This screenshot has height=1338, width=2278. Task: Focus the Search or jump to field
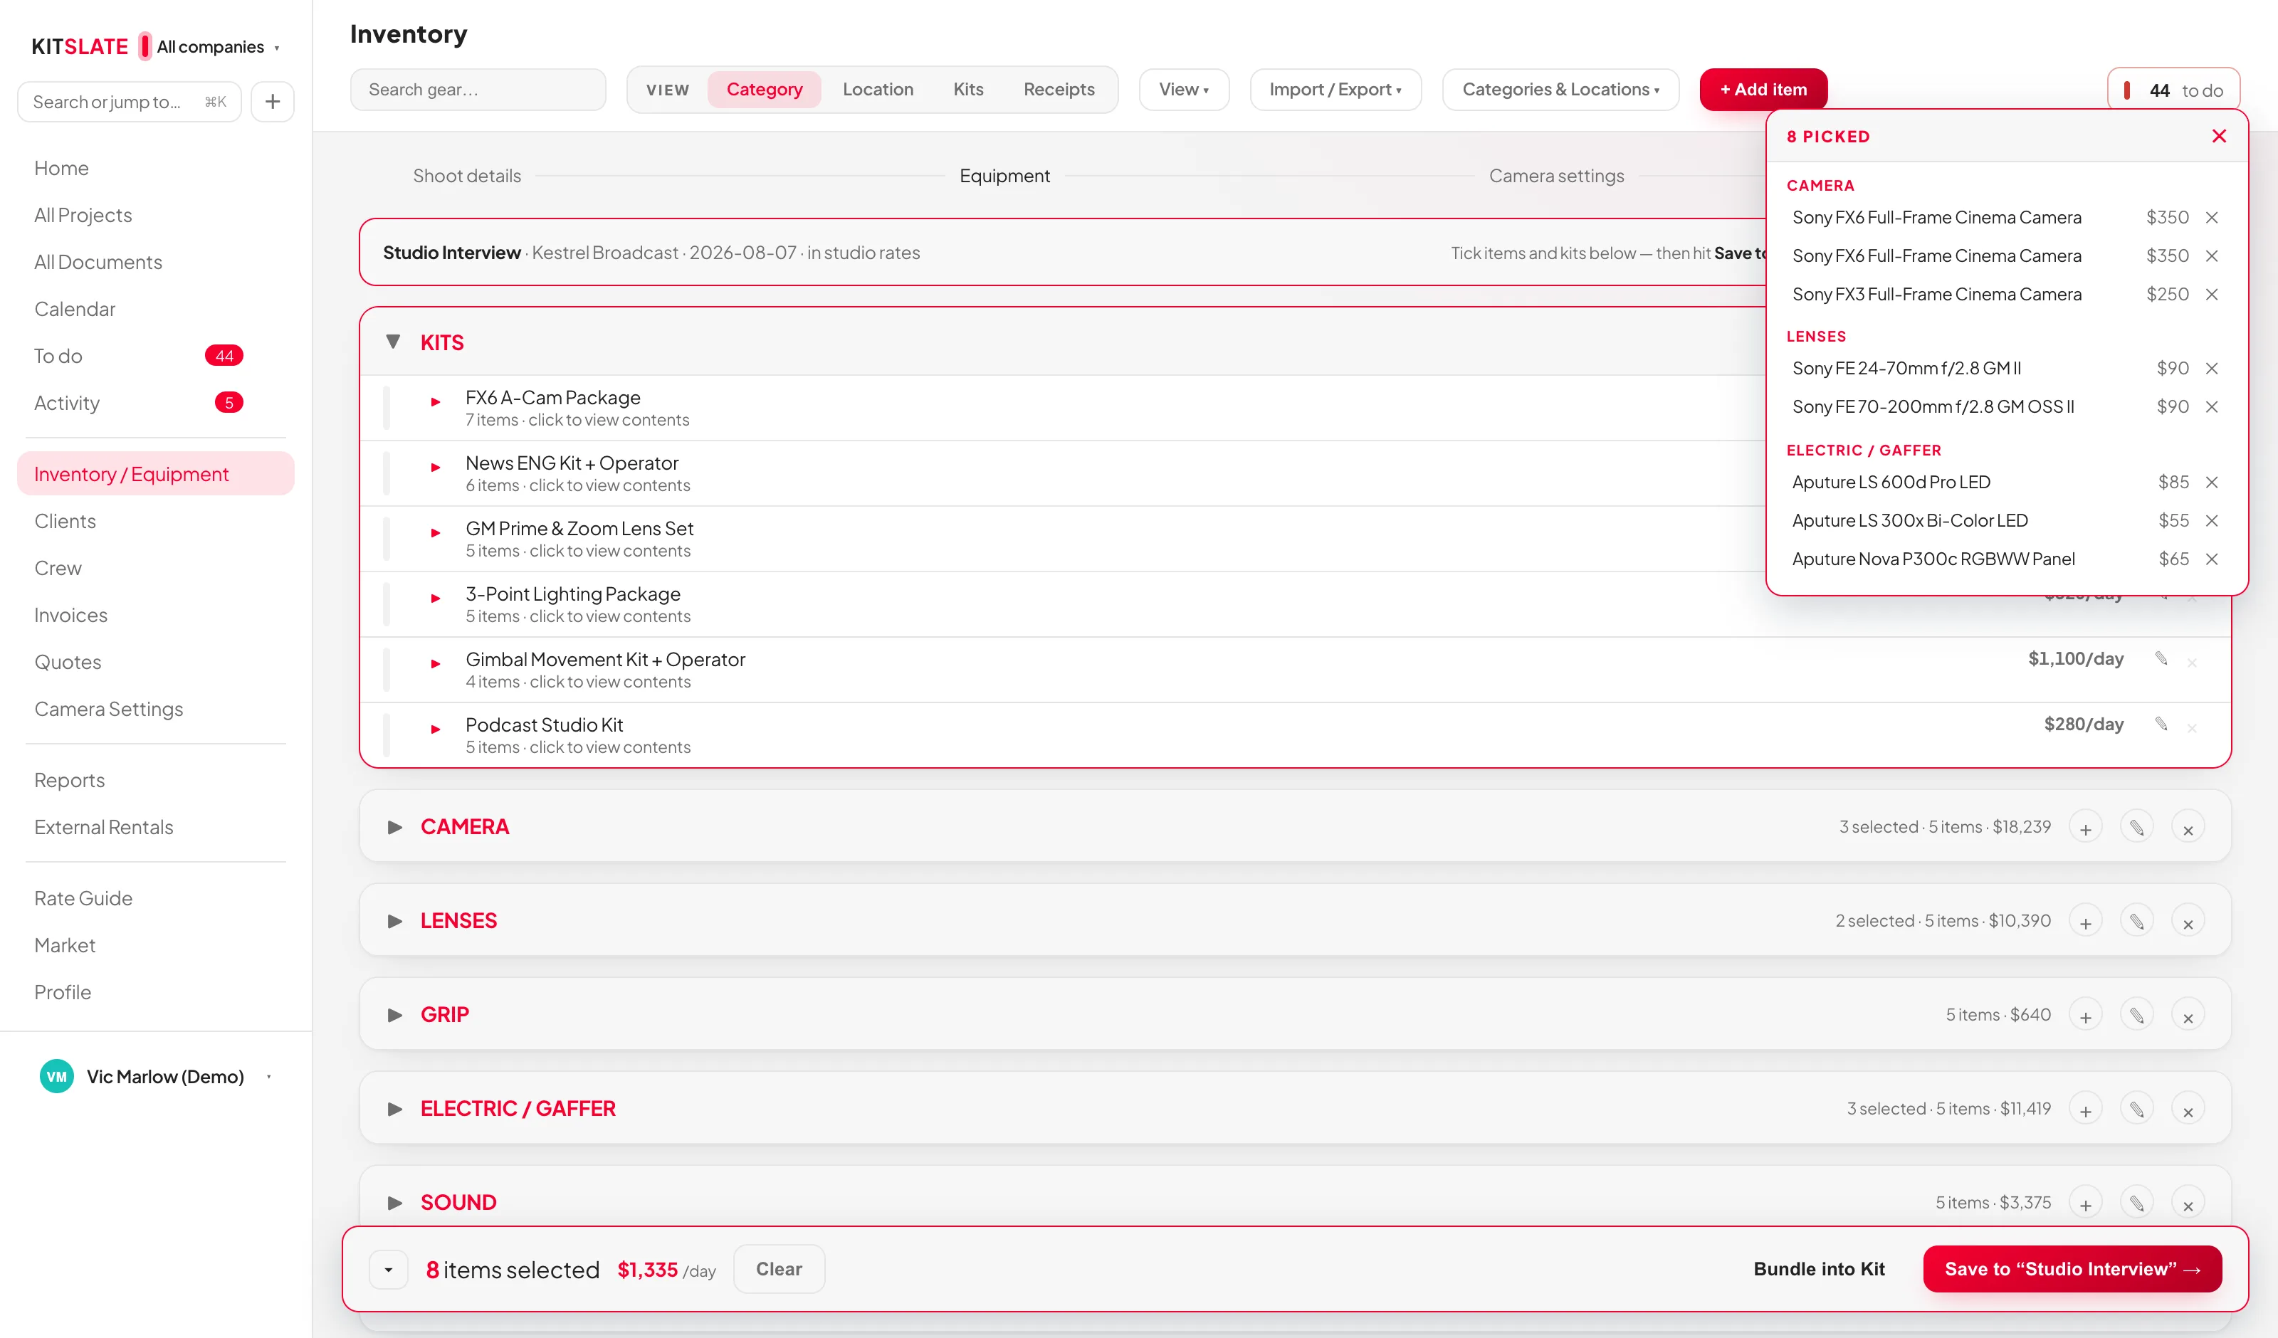130,101
